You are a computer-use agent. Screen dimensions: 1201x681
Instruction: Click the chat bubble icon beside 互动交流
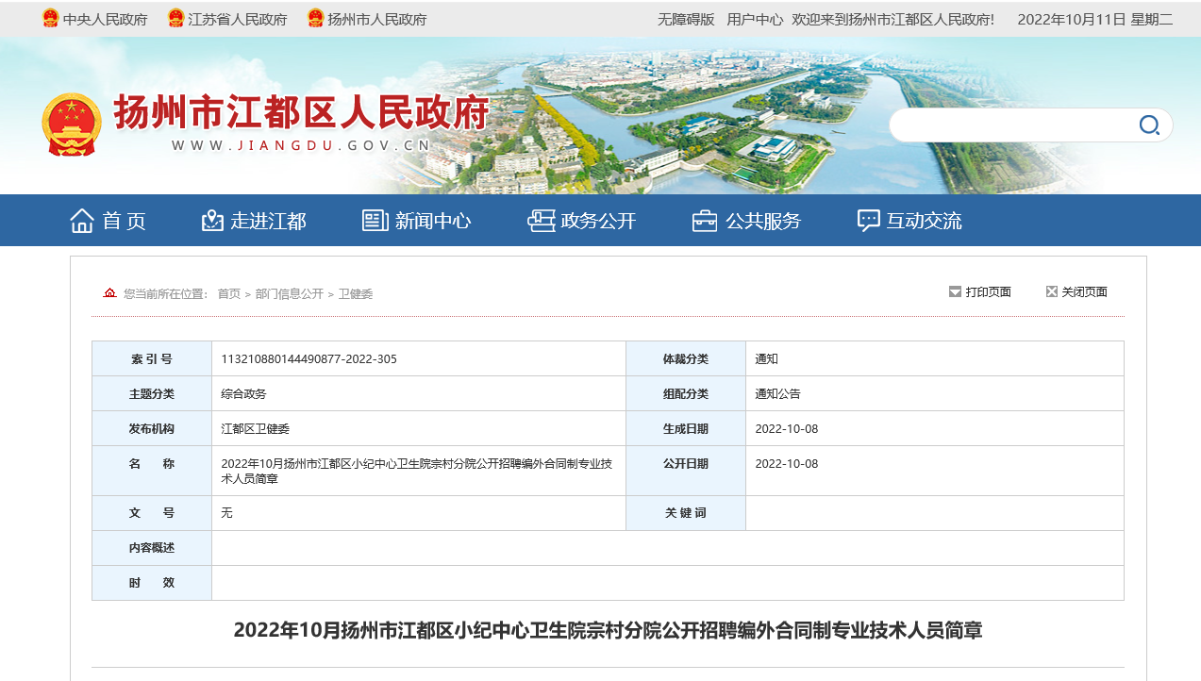click(868, 221)
